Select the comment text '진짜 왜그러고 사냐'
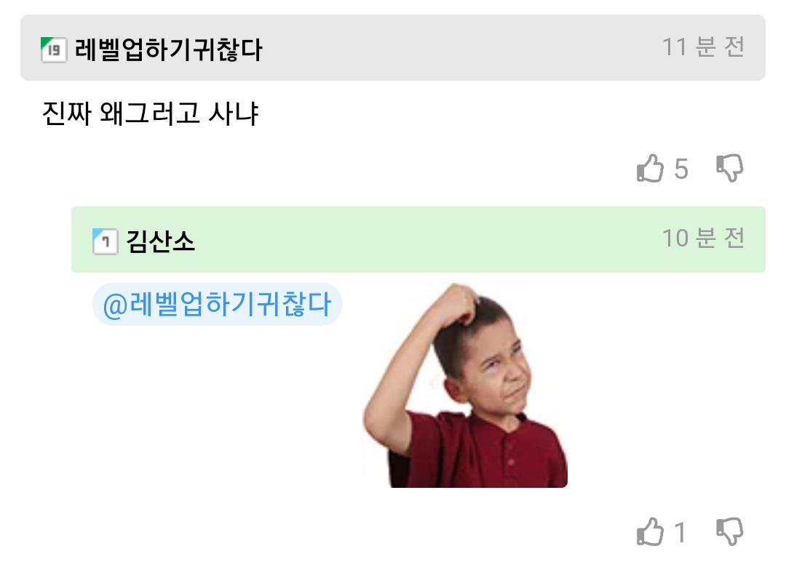 [x=151, y=114]
